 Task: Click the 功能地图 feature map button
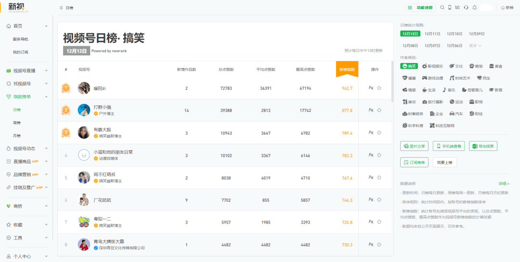pyautogui.click(x=421, y=8)
